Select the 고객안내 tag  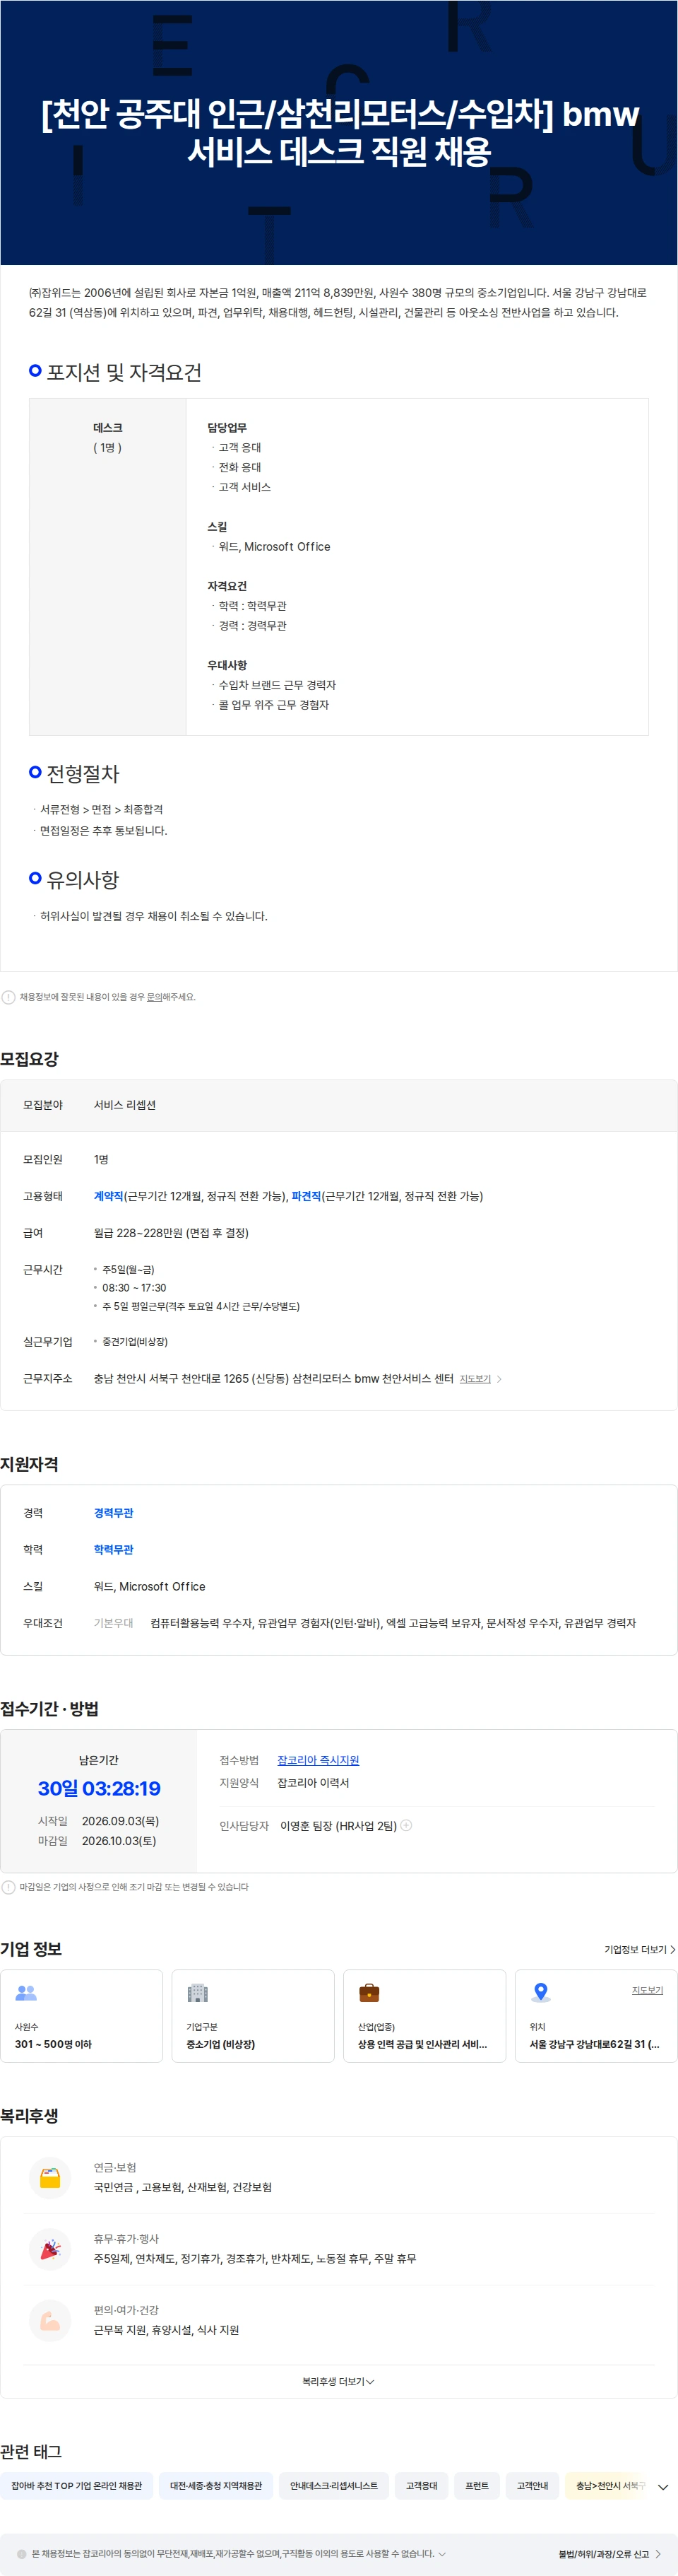[533, 2485]
